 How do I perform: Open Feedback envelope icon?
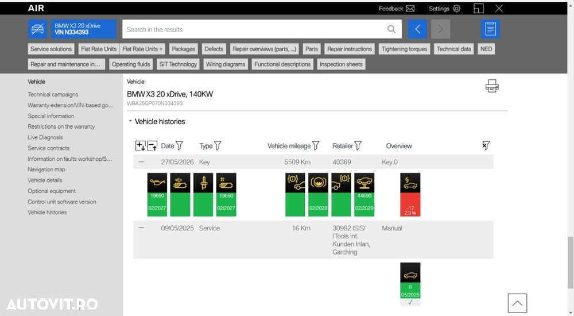pyautogui.click(x=410, y=9)
